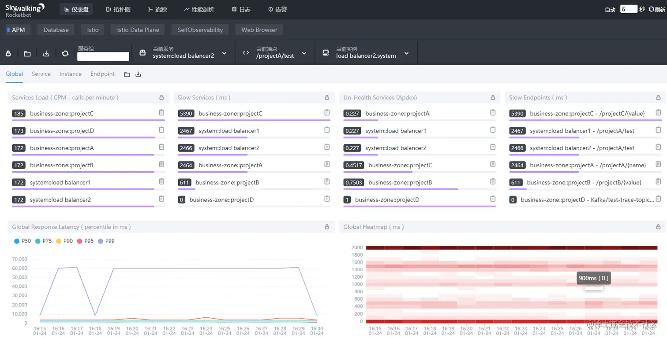Select the Istio Data Plane dashboard button
The width and height of the screenshot is (667, 338).
138,30
